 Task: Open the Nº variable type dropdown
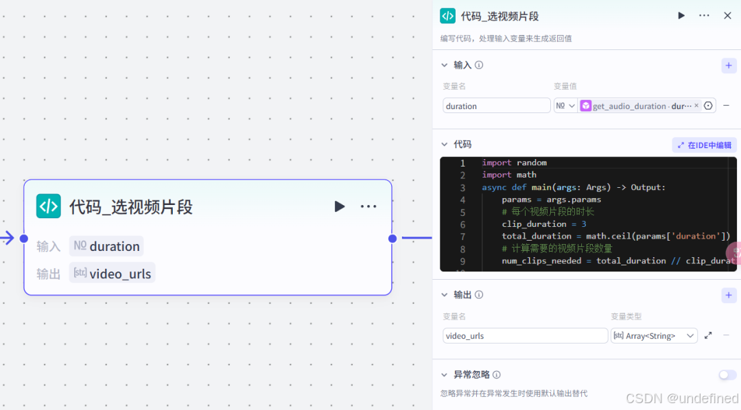coord(565,106)
